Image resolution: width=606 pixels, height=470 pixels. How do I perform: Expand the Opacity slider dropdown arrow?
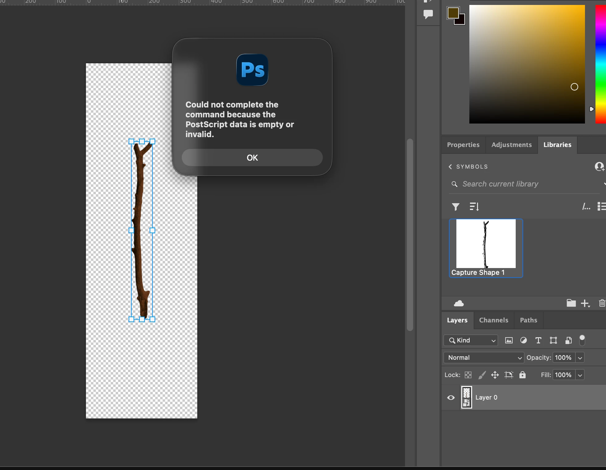(x=580, y=358)
